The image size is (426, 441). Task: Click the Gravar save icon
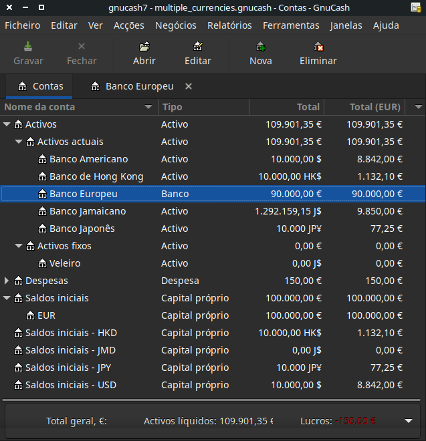click(28, 47)
